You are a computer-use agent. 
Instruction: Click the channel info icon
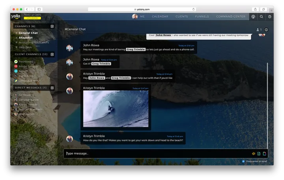pos(266,30)
